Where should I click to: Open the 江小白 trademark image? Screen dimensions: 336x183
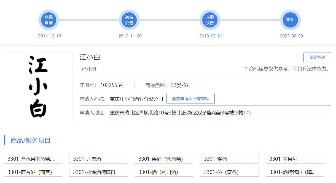click(x=38, y=87)
